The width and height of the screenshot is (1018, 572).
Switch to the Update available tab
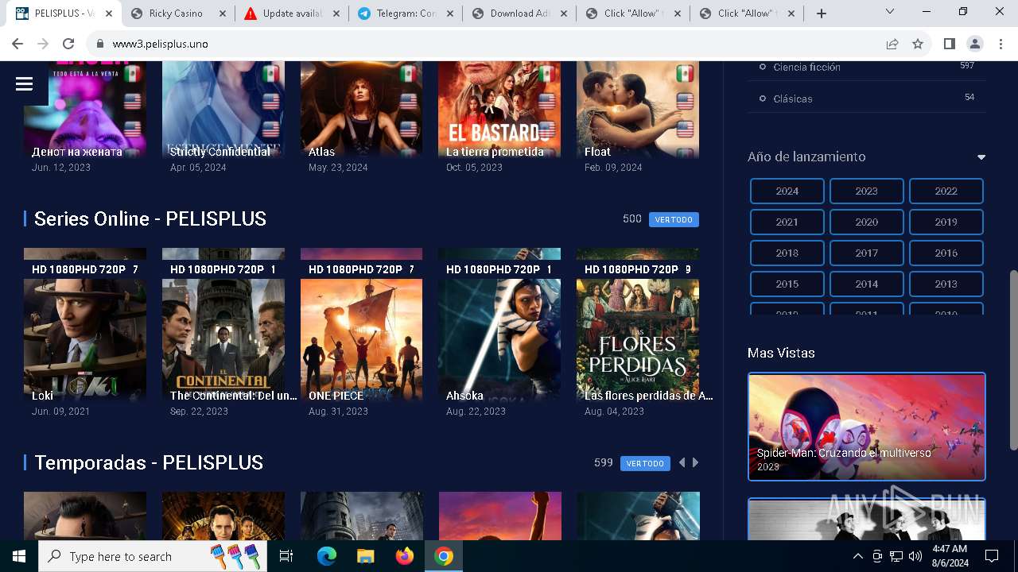point(291,14)
